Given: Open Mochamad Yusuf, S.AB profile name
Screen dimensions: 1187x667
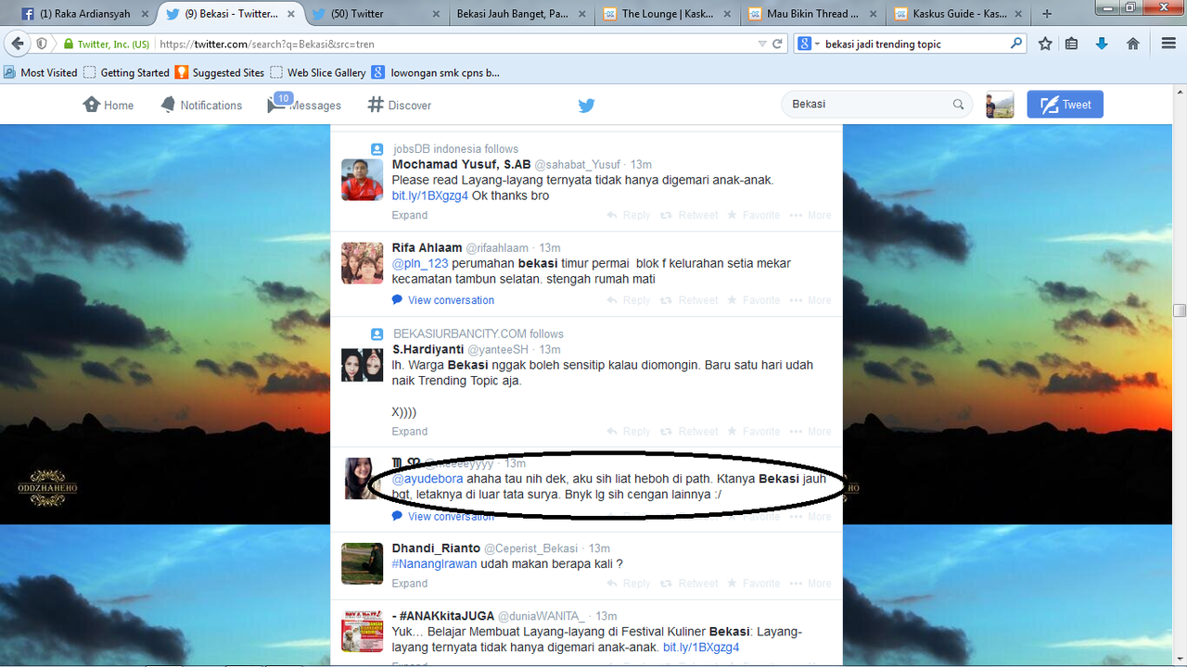Looking at the screenshot, I should pyautogui.click(x=462, y=165).
